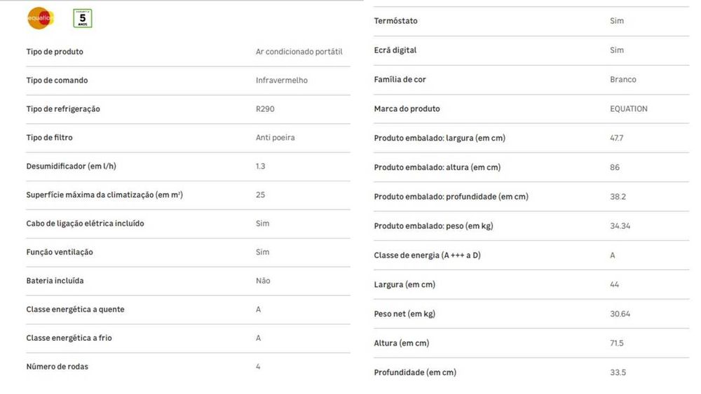
Task: Click the 'Função ventilação' row label
Action: tap(60, 253)
